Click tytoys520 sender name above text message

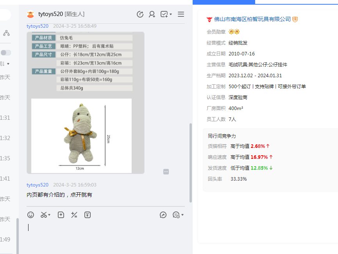click(x=38, y=185)
